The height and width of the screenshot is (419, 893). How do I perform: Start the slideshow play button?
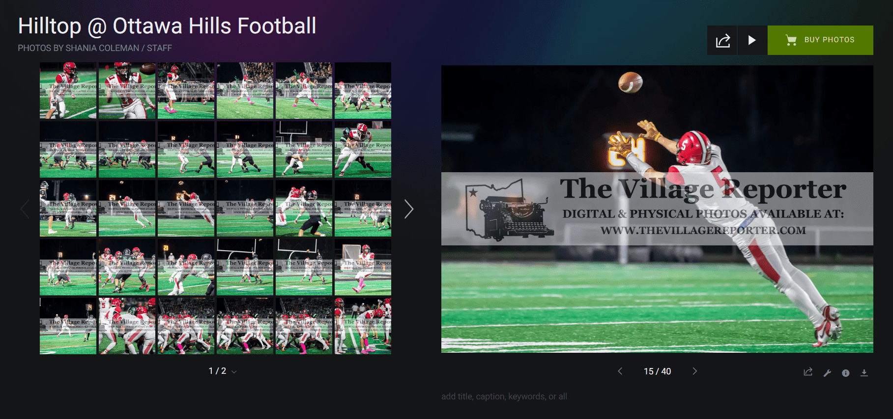click(x=752, y=40)
